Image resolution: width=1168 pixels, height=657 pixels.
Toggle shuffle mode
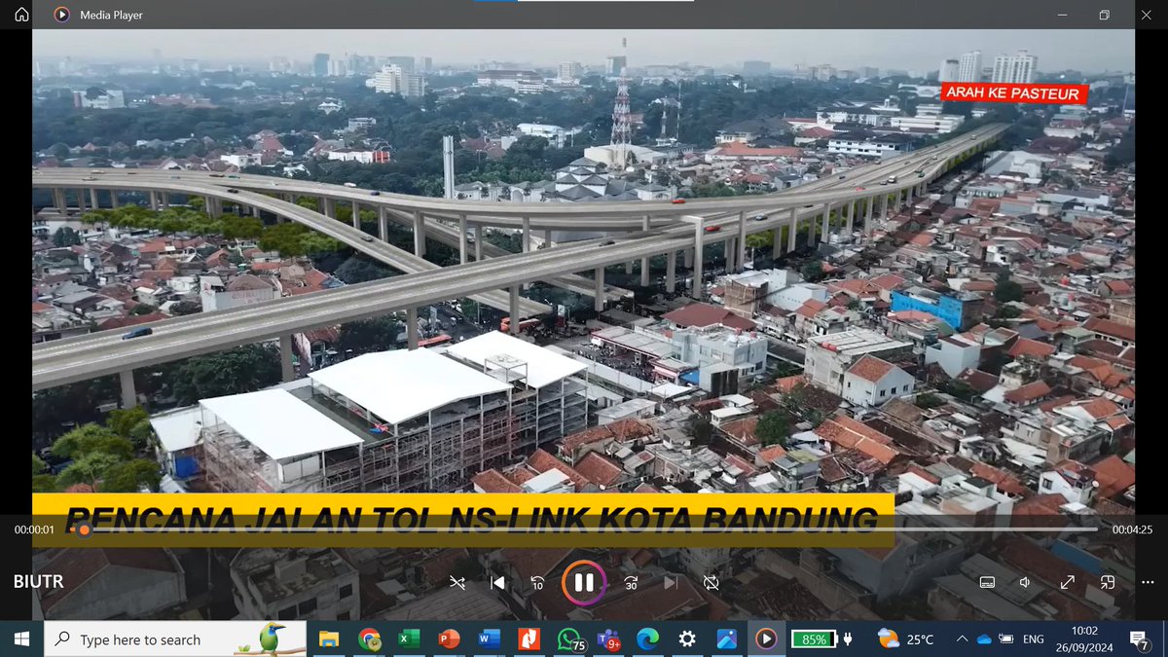tap(457, 582)
